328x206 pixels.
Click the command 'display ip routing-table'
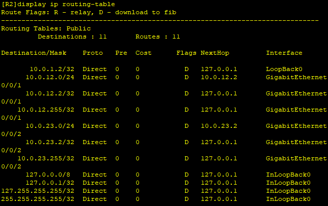[66, 5]
